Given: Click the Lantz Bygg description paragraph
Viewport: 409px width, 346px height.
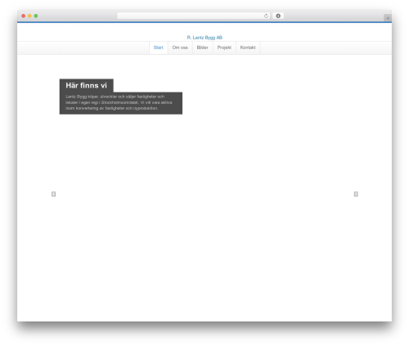Looking at the screenshot, I should coord(119,102).
